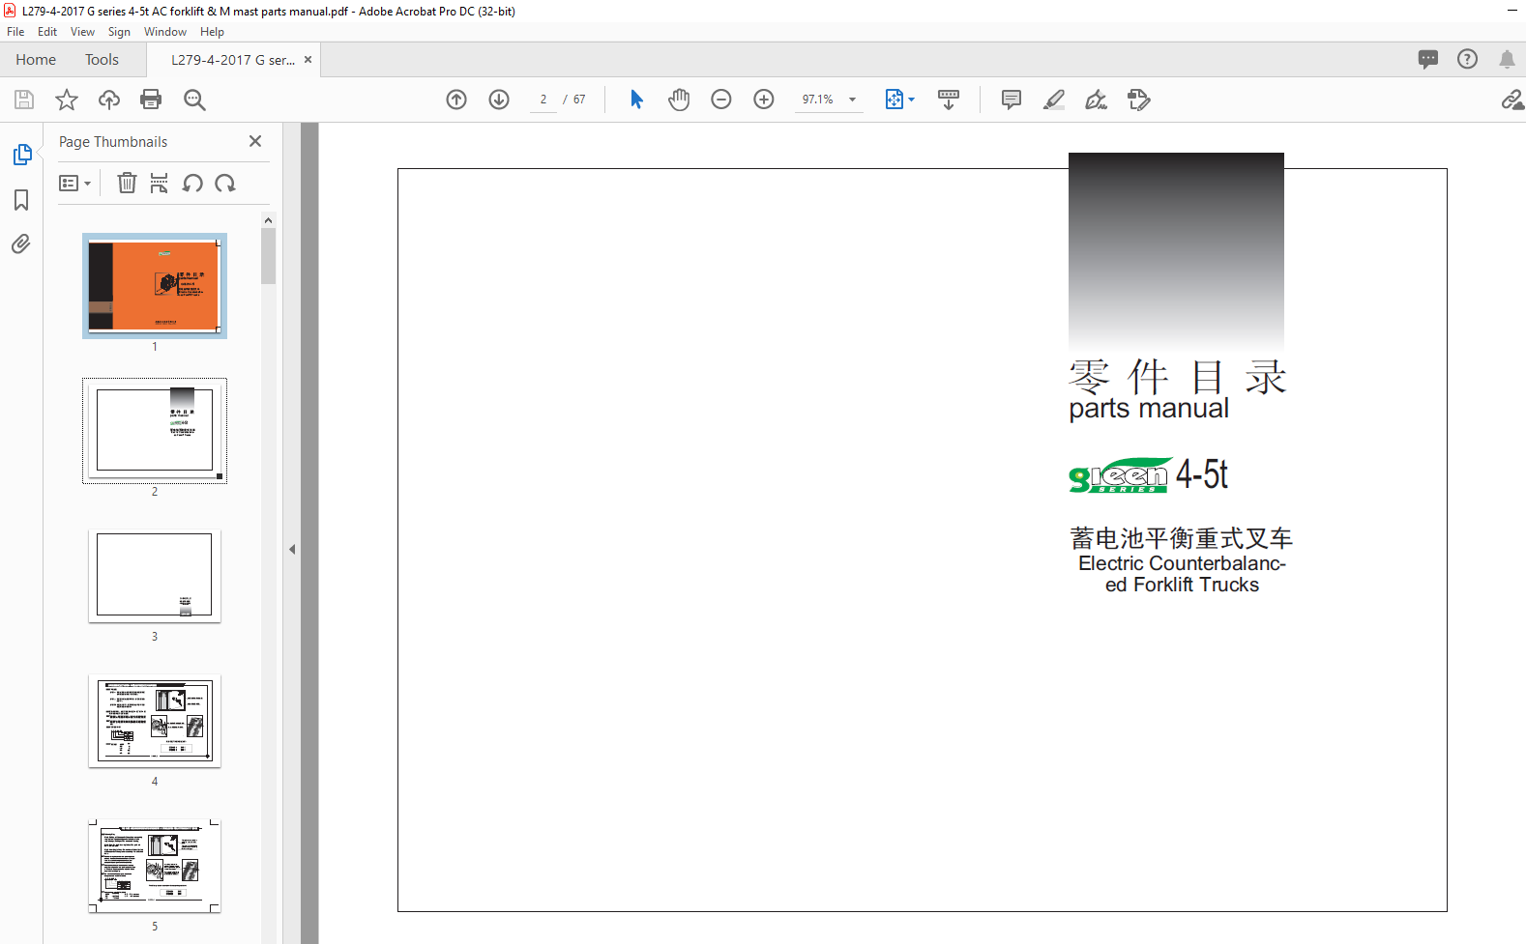1526x944 pixels.
Task: Click the 'parts manual' title text
Action: [x=1149, y=409]
